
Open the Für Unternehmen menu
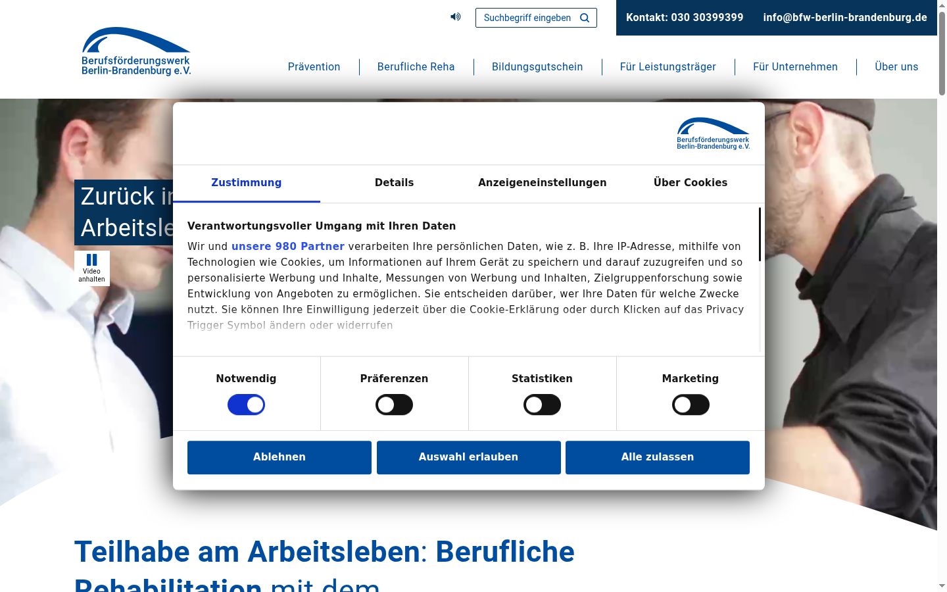coord(796,67)
